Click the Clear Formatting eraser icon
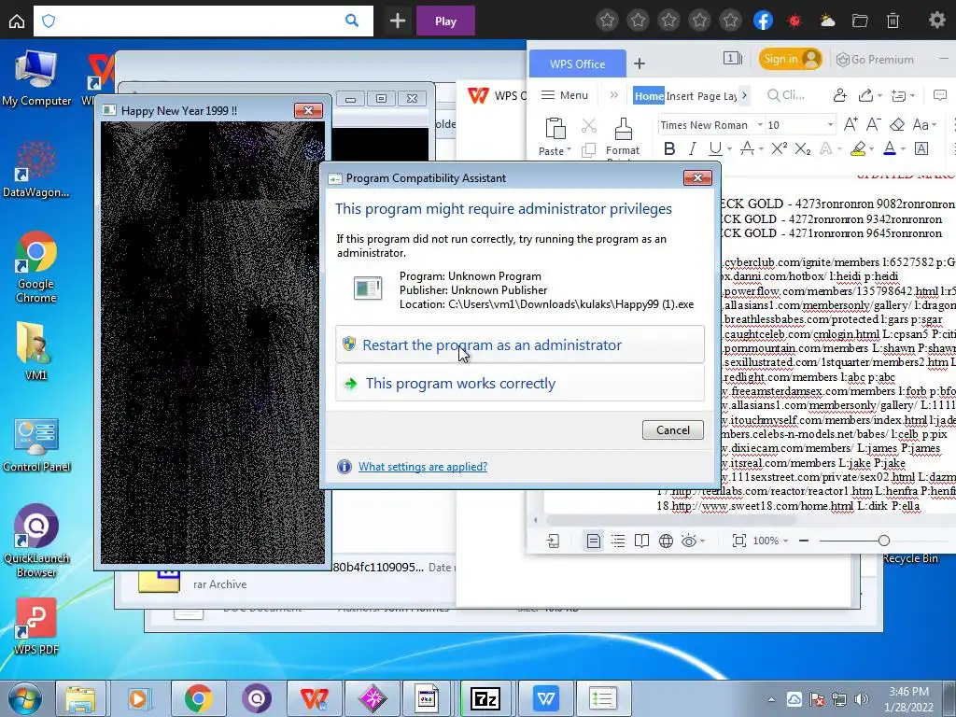Image resolution: width=956 pixels, height=717 pixels. [897, 124]
